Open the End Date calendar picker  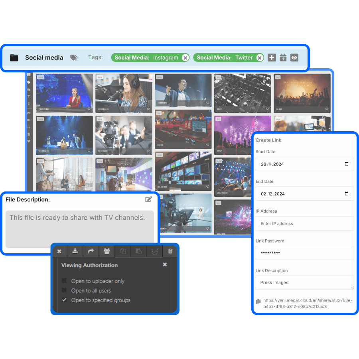(x=346, y=194)
